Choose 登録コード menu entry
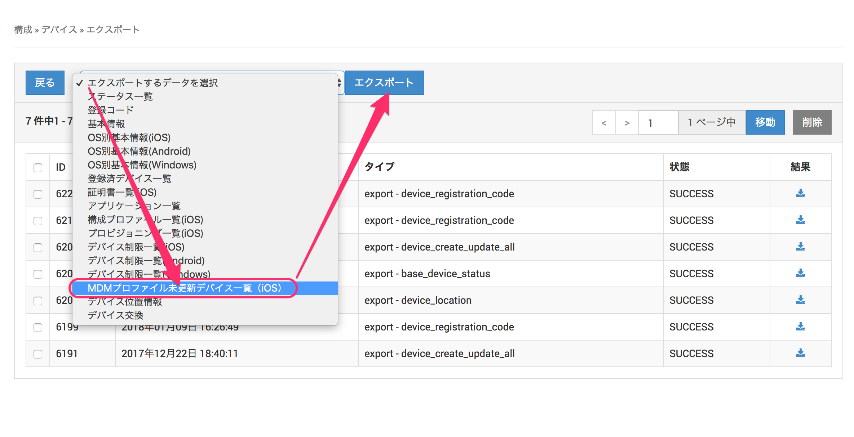Screen dimensions: 854x437 tap(110, 110)
